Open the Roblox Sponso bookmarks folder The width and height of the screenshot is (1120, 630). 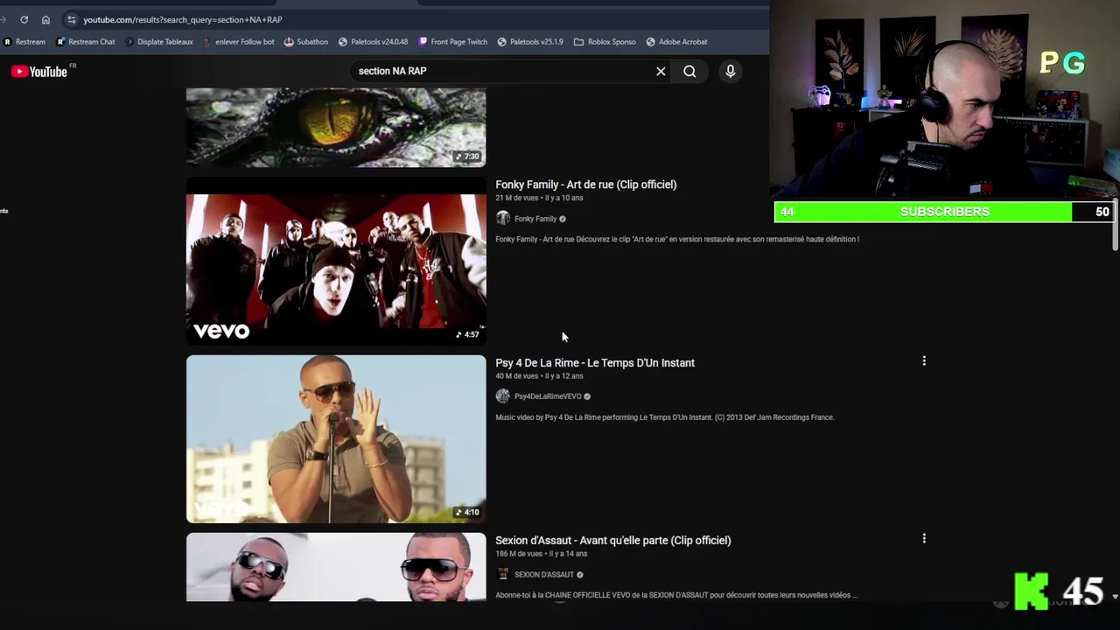605,41
